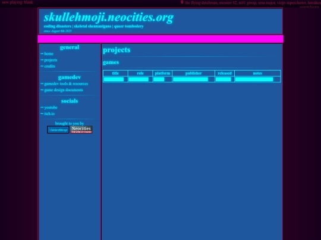Open game design documents link

coord(64,90)
